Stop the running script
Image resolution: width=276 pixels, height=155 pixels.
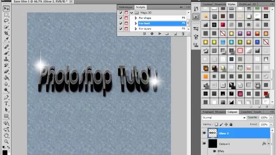coord(144,34)
